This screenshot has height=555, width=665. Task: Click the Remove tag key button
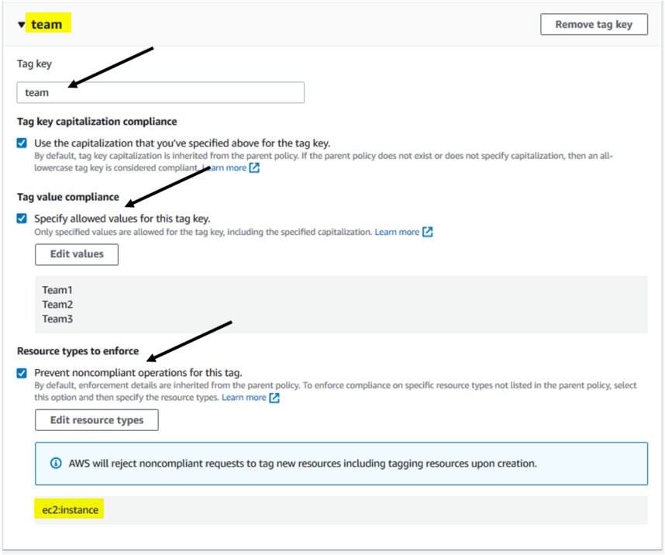594,24
